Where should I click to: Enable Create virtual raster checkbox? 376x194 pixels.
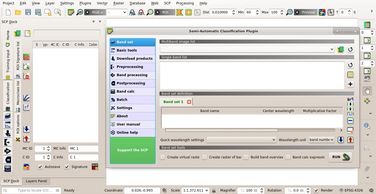coord(163,157)
